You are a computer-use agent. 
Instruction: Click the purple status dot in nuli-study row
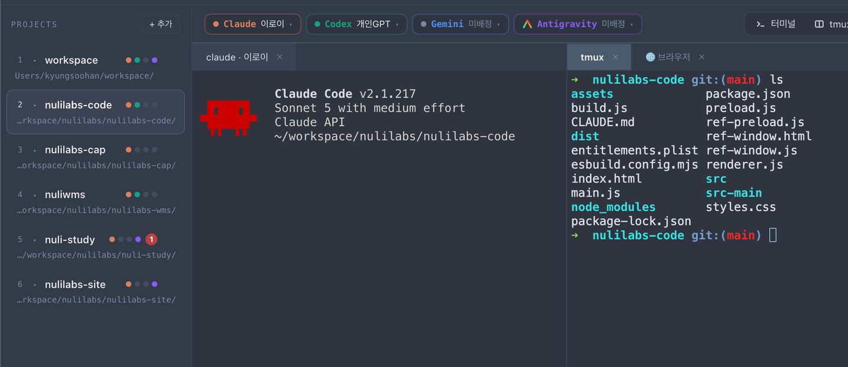point(138,239)
